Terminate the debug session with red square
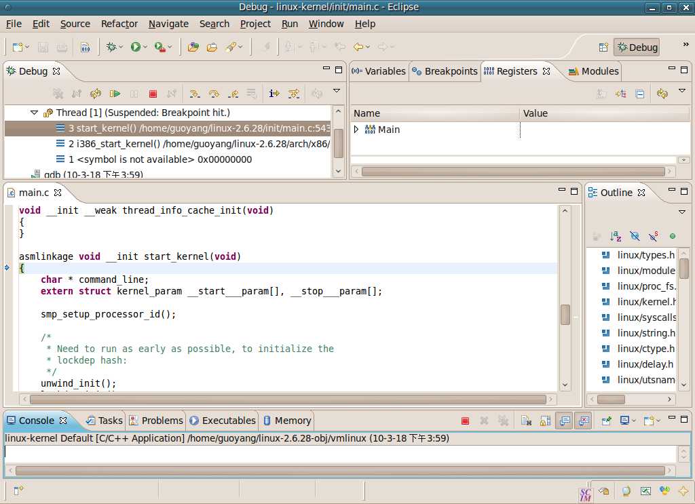 pos(153,94)
